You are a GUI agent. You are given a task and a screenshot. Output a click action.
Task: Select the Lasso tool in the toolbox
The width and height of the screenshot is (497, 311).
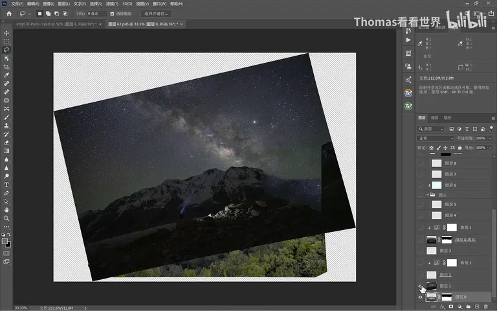tap(6, 50)
